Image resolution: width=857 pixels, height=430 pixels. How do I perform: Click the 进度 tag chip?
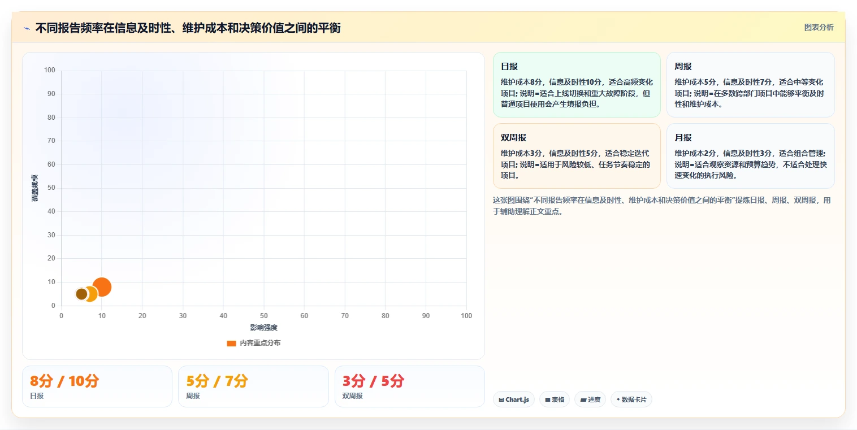pos(590,399)
